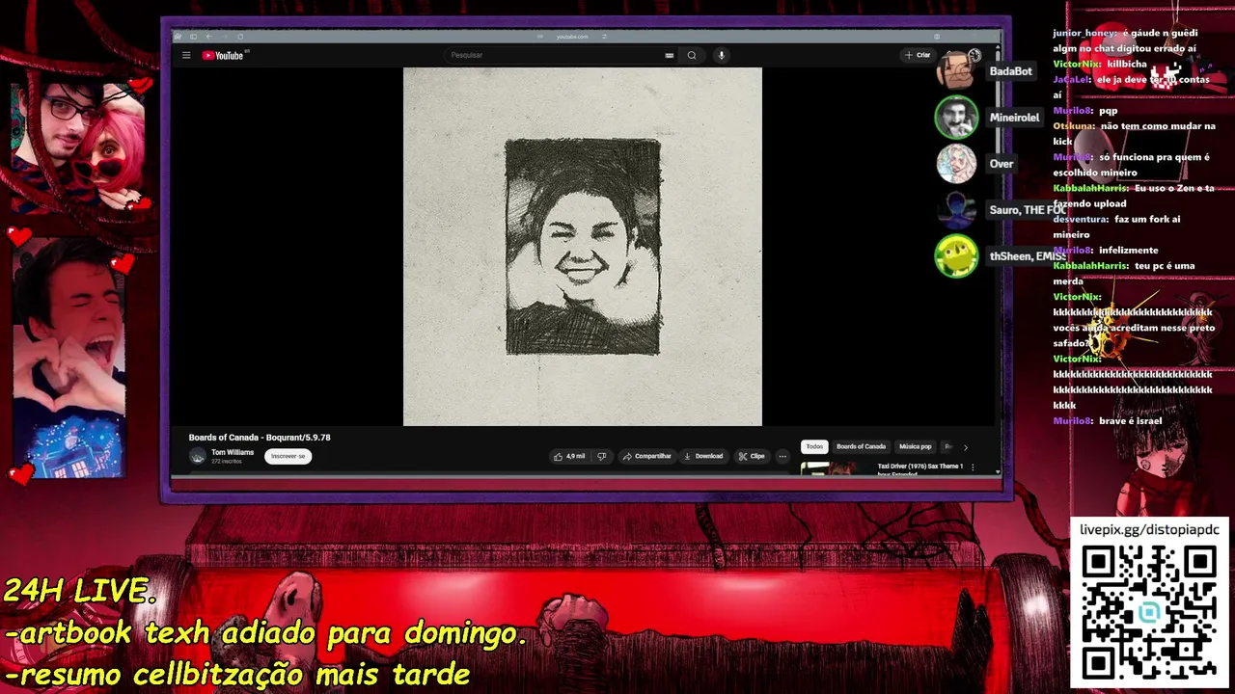Start voice search with the microphone
The image size is (1235, 694).
point(721,55)
